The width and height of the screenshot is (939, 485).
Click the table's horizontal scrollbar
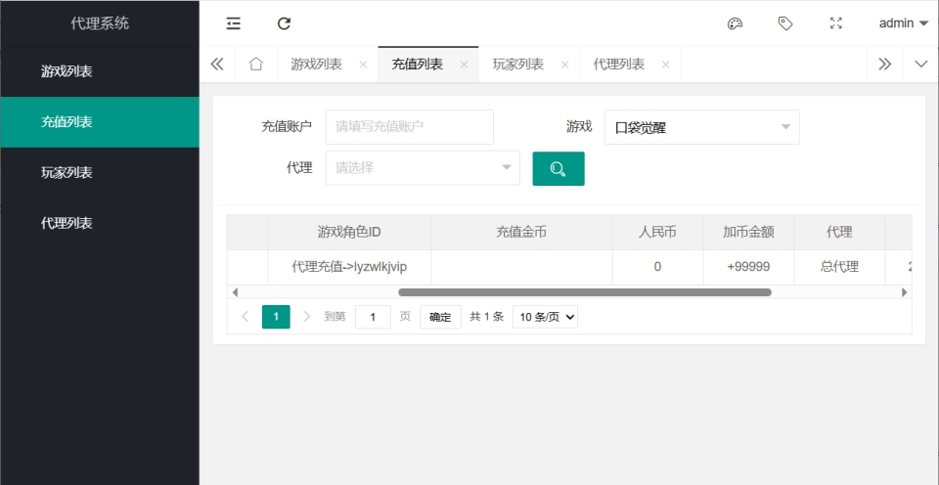click(x=584, y=292)
